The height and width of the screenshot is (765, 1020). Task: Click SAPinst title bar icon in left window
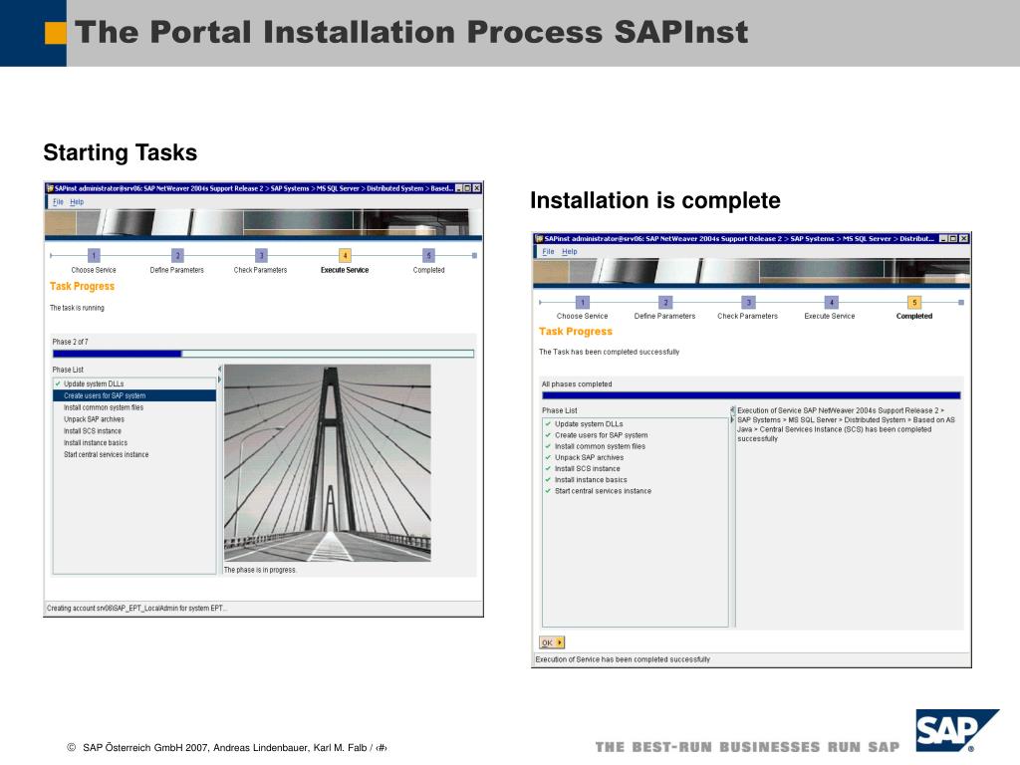50,188
